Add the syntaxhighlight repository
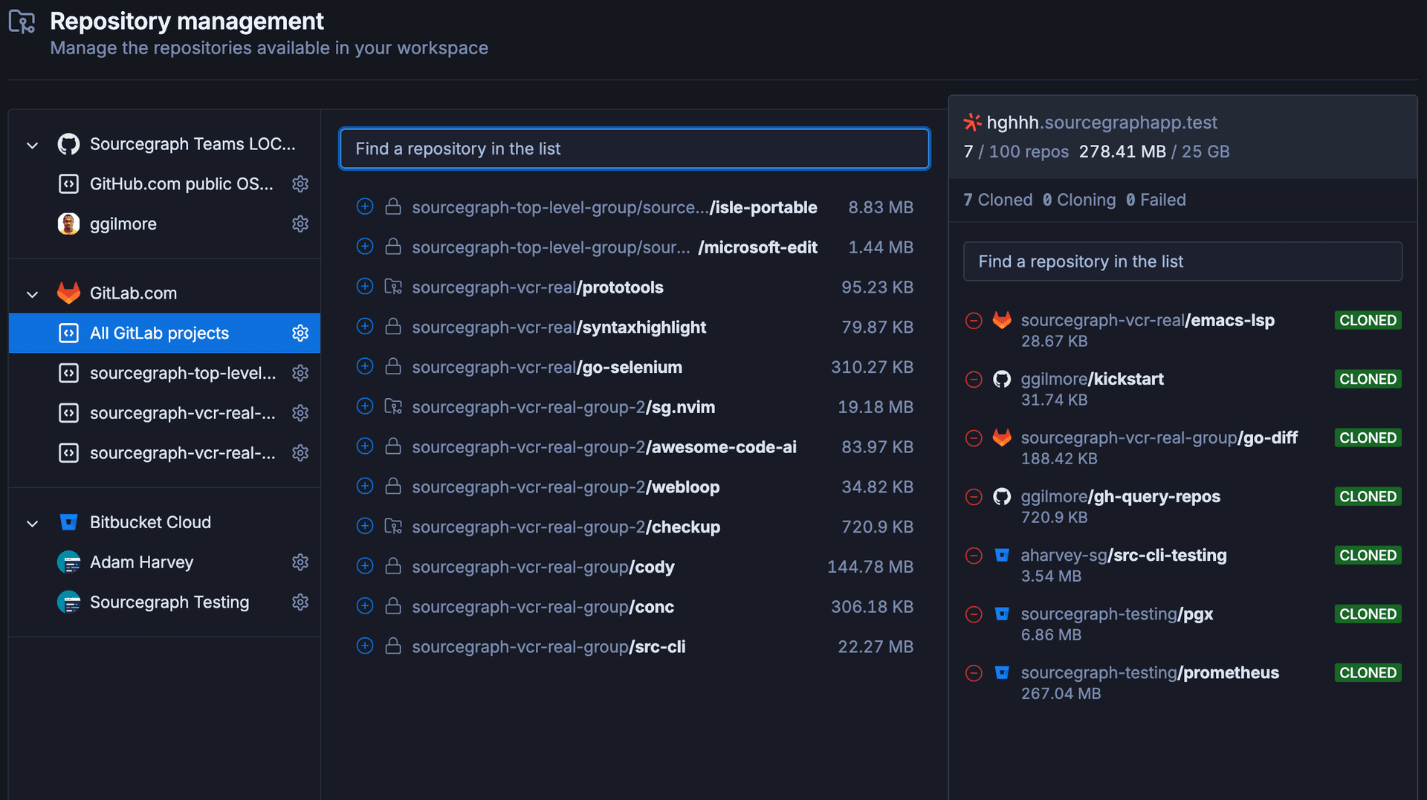Image resolution: width=1427 pixels, height=800 pixels. pos(364,327)
